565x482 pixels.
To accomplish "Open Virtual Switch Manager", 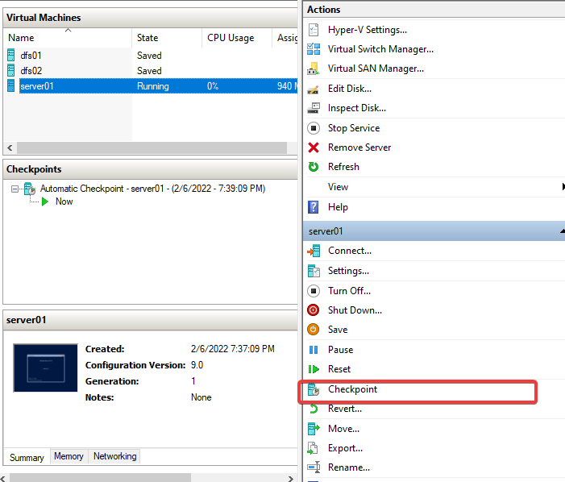I will click(x=380, y=49).
